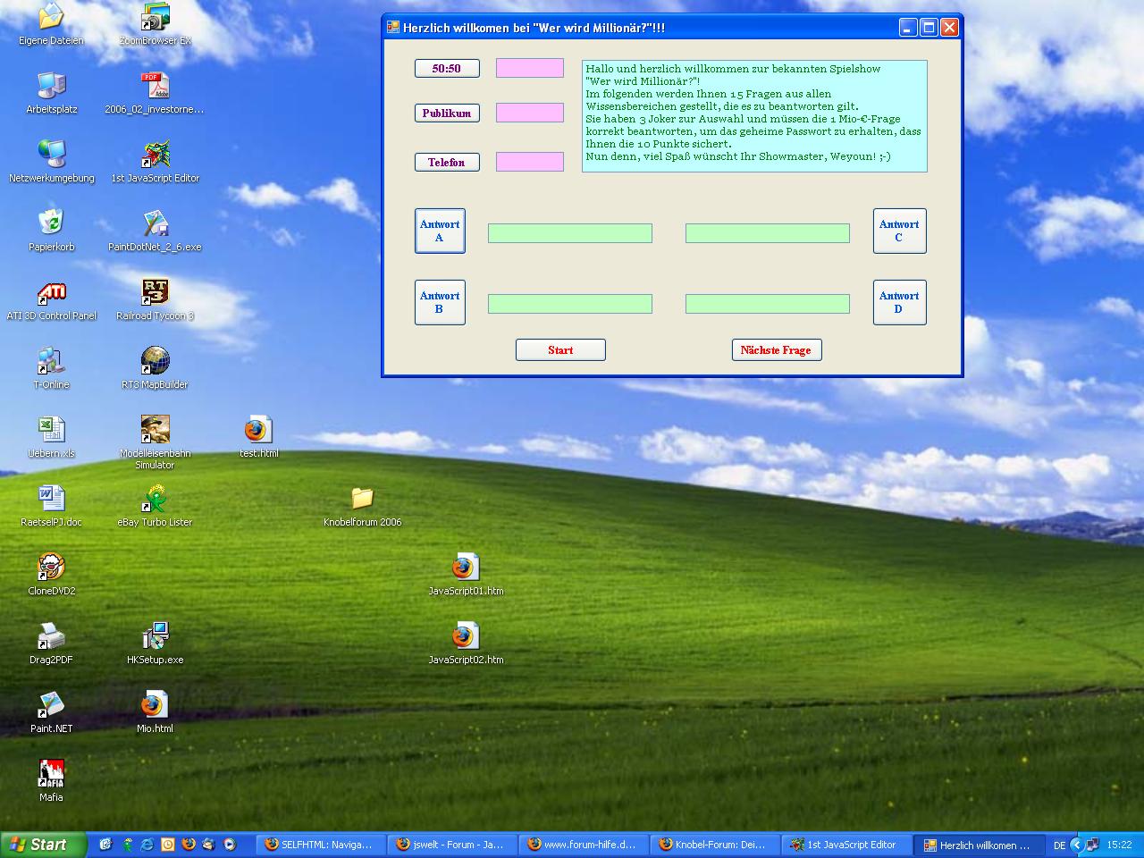Go to Nächste Frage
Viewport: 1144px width, 858px height.
776,350
